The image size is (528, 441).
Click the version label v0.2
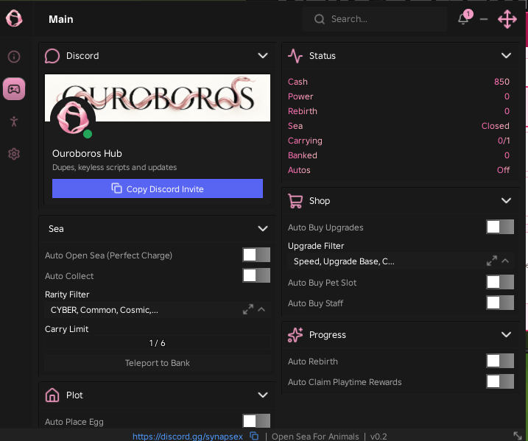[x=379, y=437]
